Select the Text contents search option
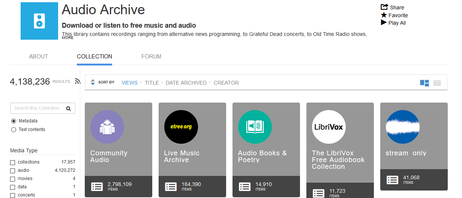This screenshot has width=462, height=198. point(14,130)
